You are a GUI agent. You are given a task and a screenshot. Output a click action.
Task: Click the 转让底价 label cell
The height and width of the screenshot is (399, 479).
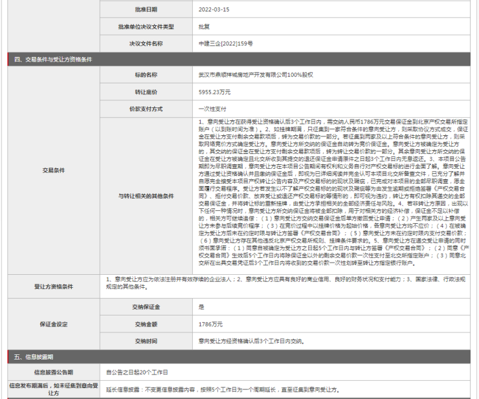tap(146, 92)
